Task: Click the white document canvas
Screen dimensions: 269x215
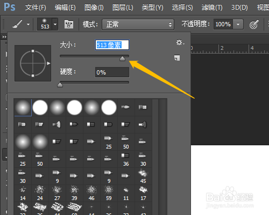Action: (x=230, y=180)
